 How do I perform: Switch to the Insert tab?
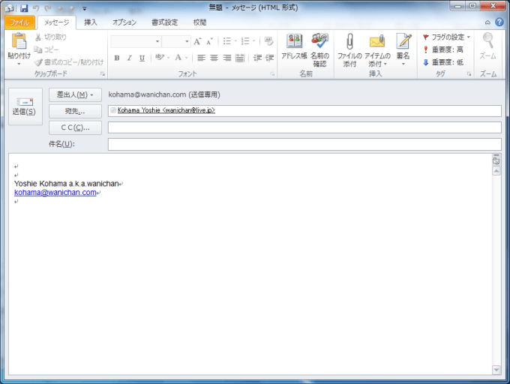point(91,22)
